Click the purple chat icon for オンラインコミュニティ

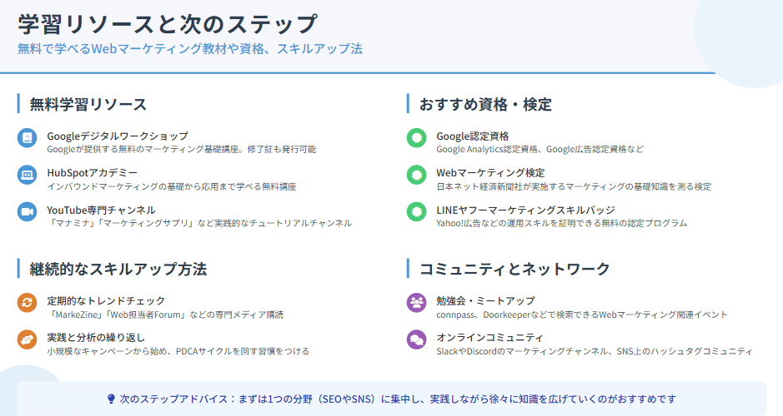pyautogui.click(x=416, y=339)
